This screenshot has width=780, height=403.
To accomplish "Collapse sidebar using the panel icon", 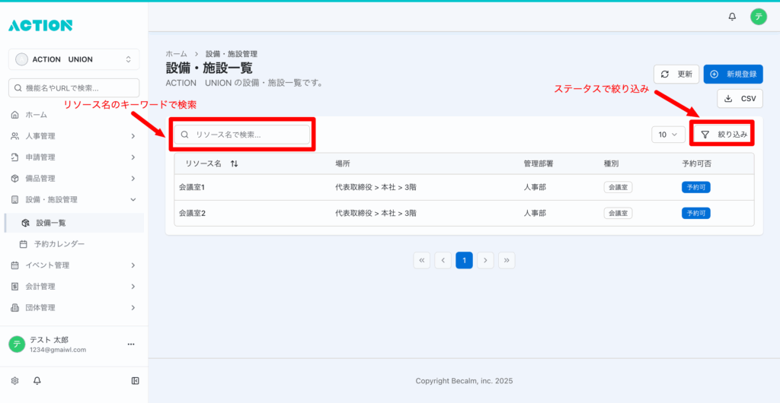I will click(135, 380).
